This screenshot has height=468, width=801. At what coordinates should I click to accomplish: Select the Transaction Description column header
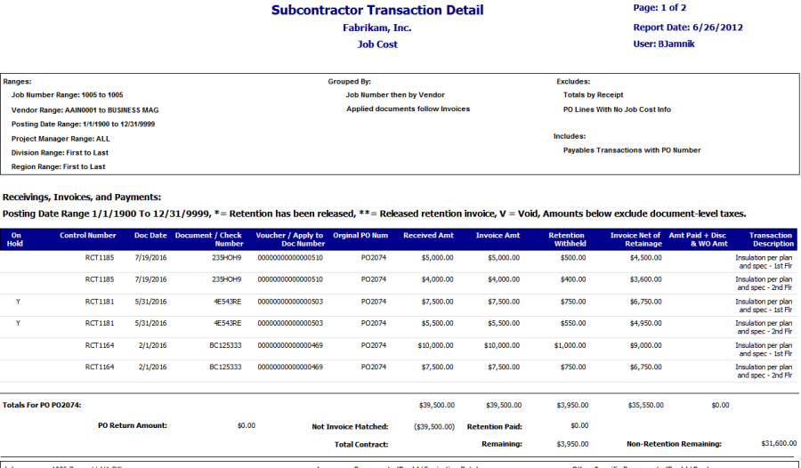click(x=771, y=239)
